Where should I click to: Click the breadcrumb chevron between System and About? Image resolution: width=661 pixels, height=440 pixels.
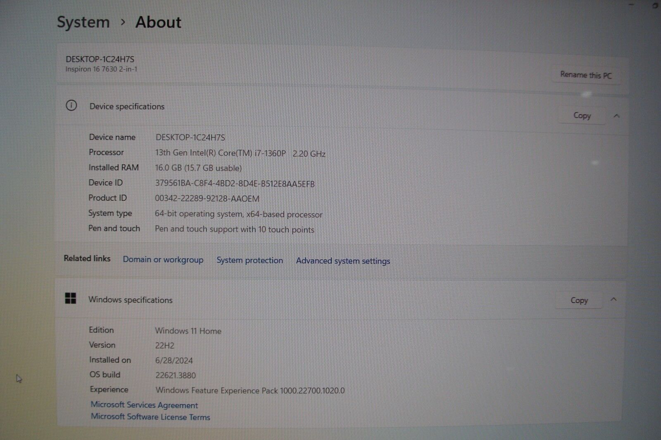pyautogui.click(x=123, y=23)
